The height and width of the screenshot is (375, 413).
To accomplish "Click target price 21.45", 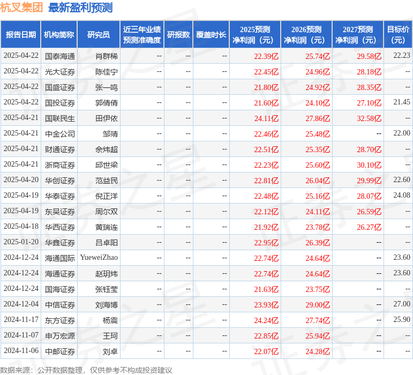I will click(402, 102).
